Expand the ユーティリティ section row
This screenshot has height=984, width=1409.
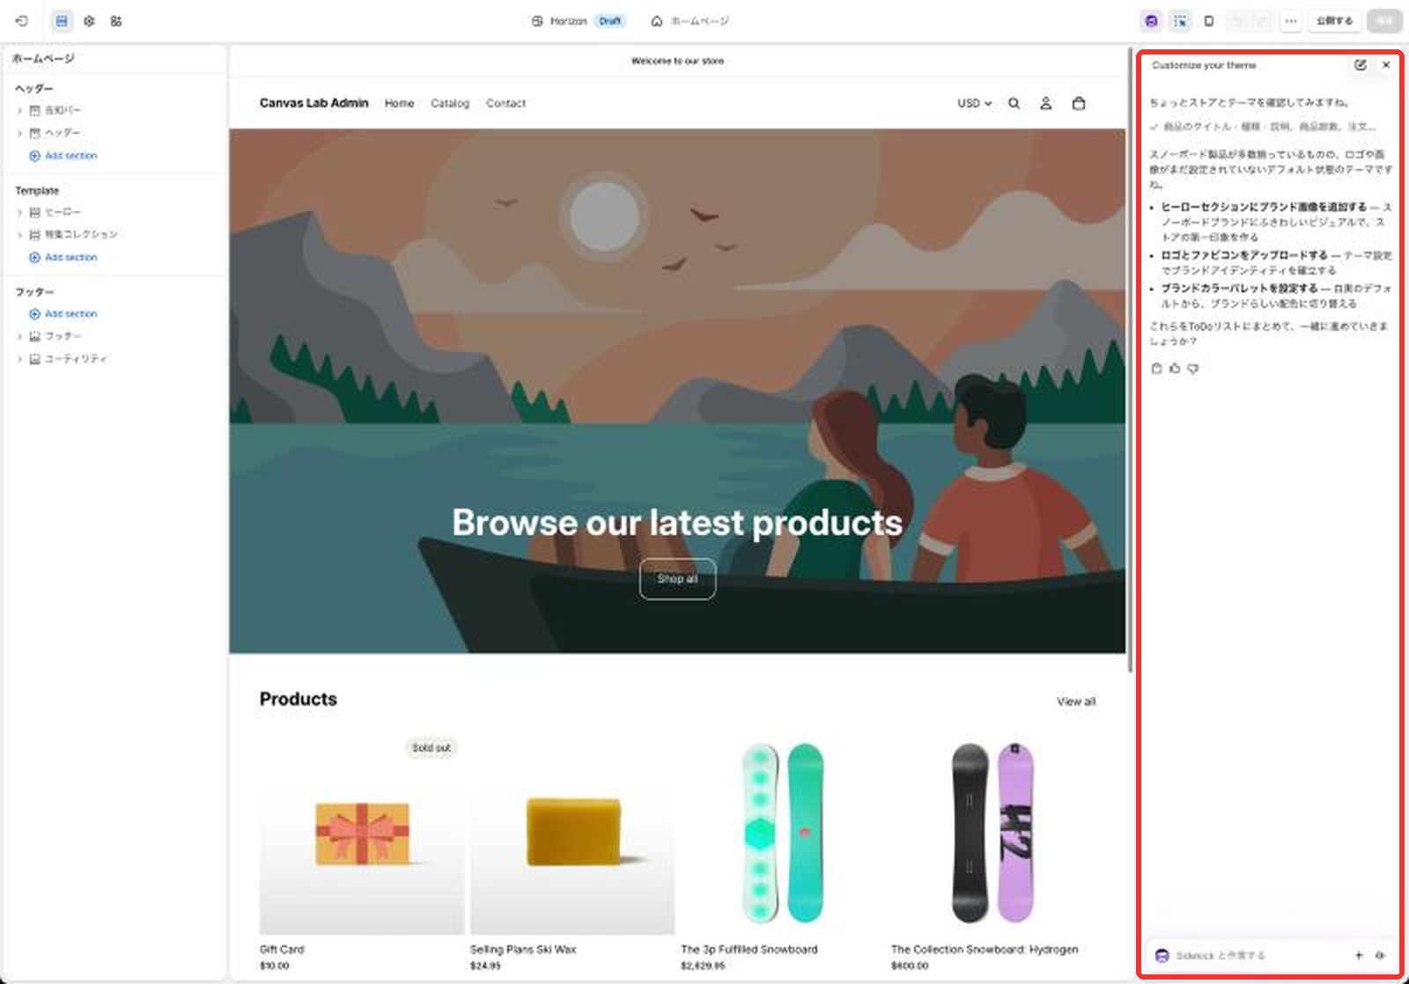19,359
